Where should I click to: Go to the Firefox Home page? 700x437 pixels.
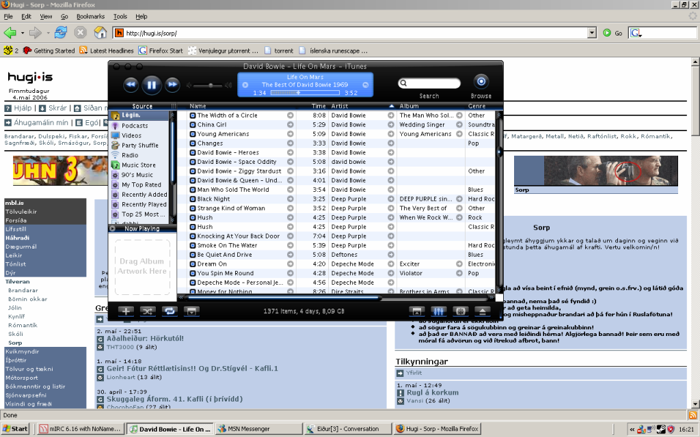100,33
